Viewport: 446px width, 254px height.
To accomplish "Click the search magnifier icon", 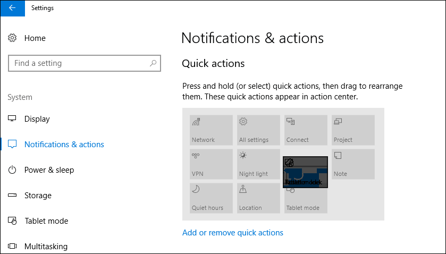I will pos(153,63).
